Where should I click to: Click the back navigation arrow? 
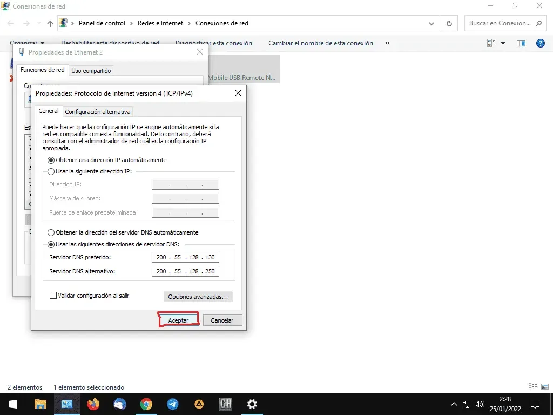[11, 23]
